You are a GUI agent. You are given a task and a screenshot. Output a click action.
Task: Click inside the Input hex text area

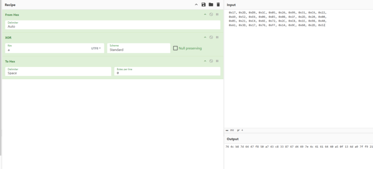click(298, 69)
